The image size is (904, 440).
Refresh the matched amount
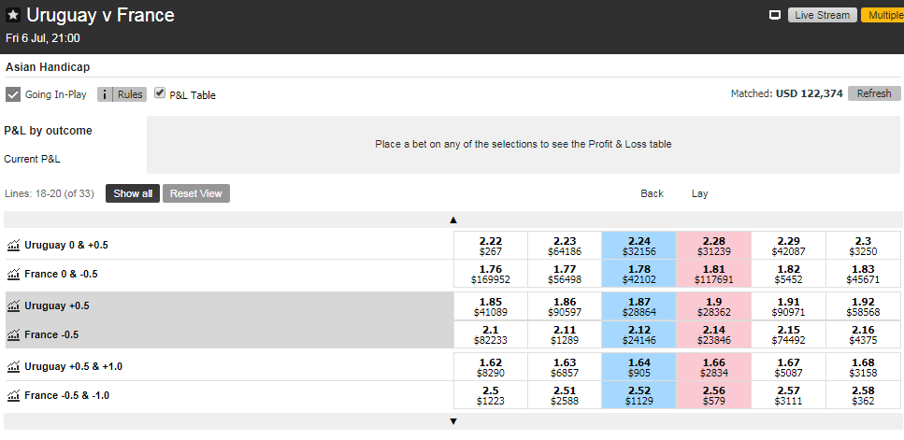(x=874, y=93)
